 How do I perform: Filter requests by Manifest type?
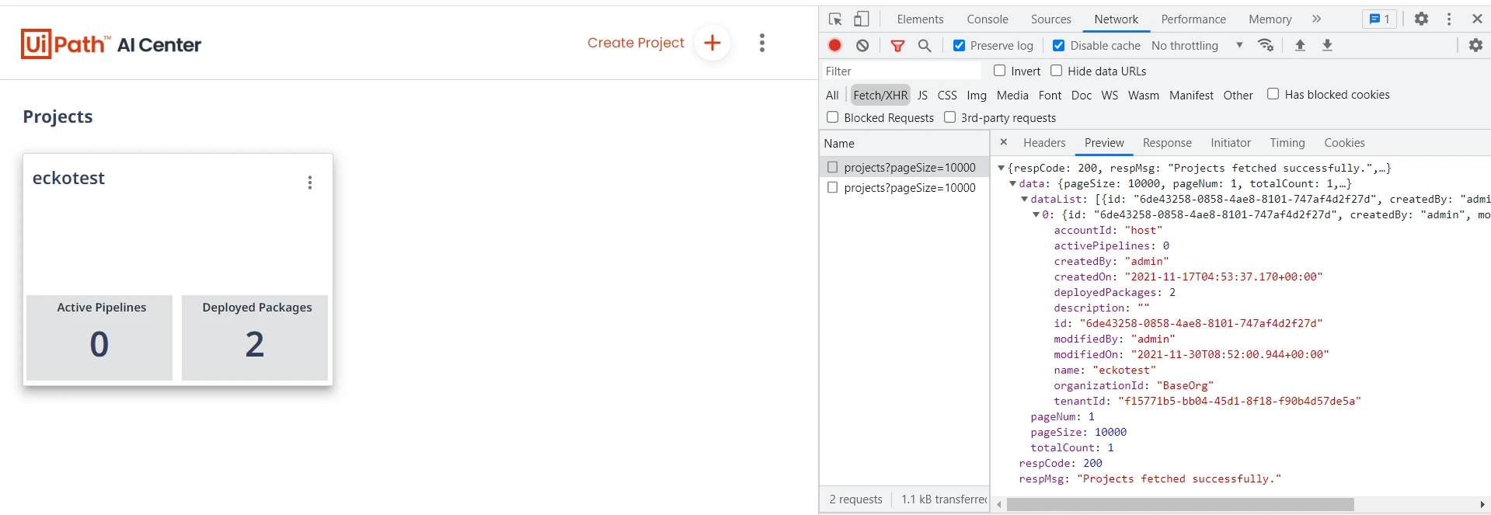click(x=1191, y=95)
